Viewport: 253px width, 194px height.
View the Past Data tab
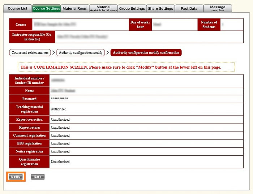pyautogui.click(x=189, y=8)
